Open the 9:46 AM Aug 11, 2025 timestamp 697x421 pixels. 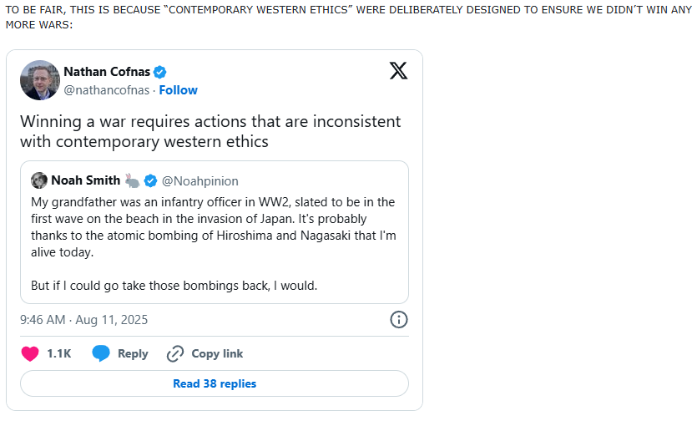pyautogui.click(x=83, y=319)
